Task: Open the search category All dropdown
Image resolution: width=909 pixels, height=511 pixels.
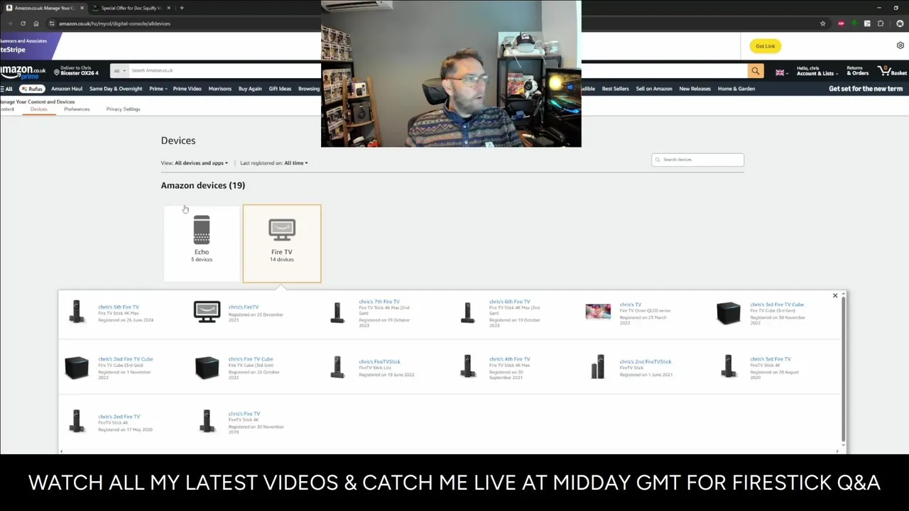Action: click(119, 71)
